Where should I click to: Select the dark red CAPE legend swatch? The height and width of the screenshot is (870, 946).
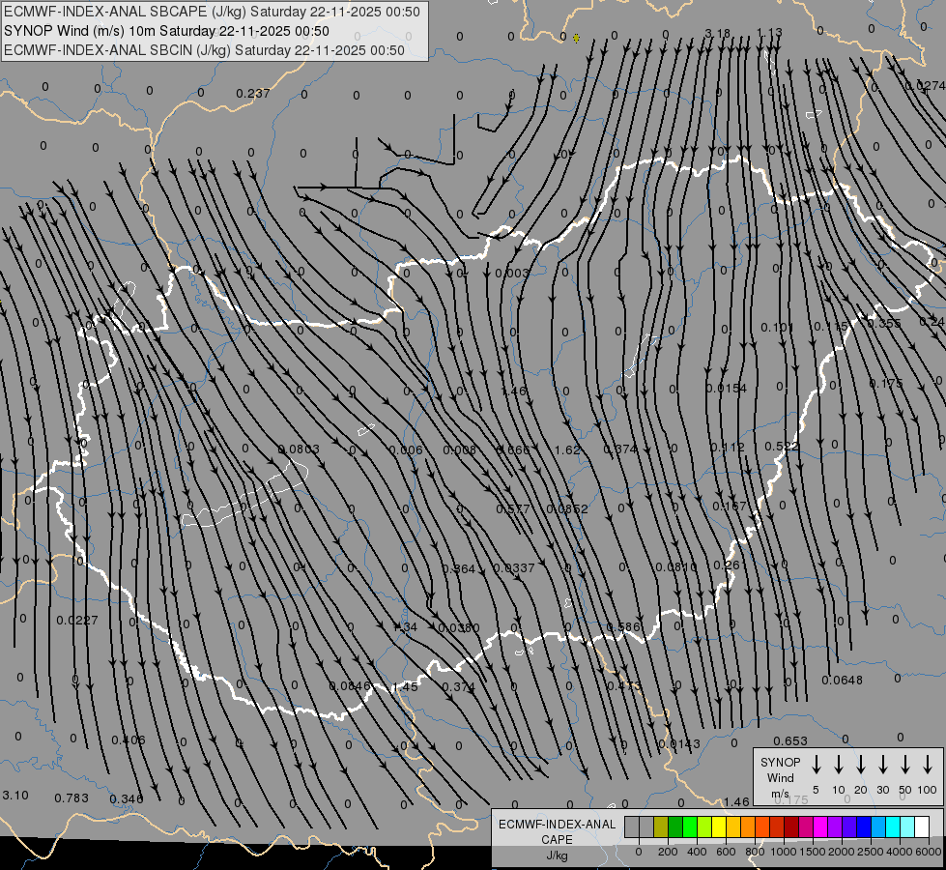[x=791, y=827]
